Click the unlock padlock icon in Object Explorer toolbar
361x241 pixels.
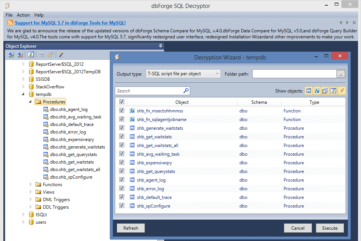51,55
